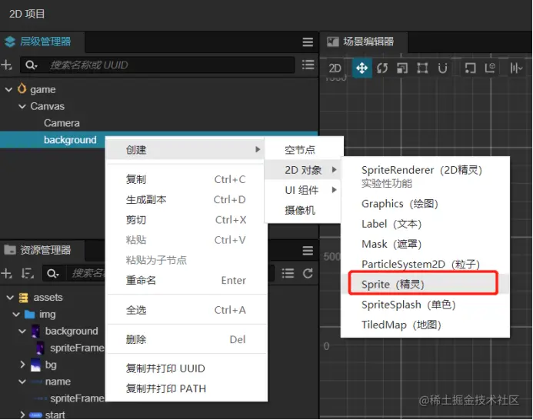The height and width of the screenshot is (420, 533).
Task: Create a SpriteSplash (单色) object
Action: coord(425,305)
